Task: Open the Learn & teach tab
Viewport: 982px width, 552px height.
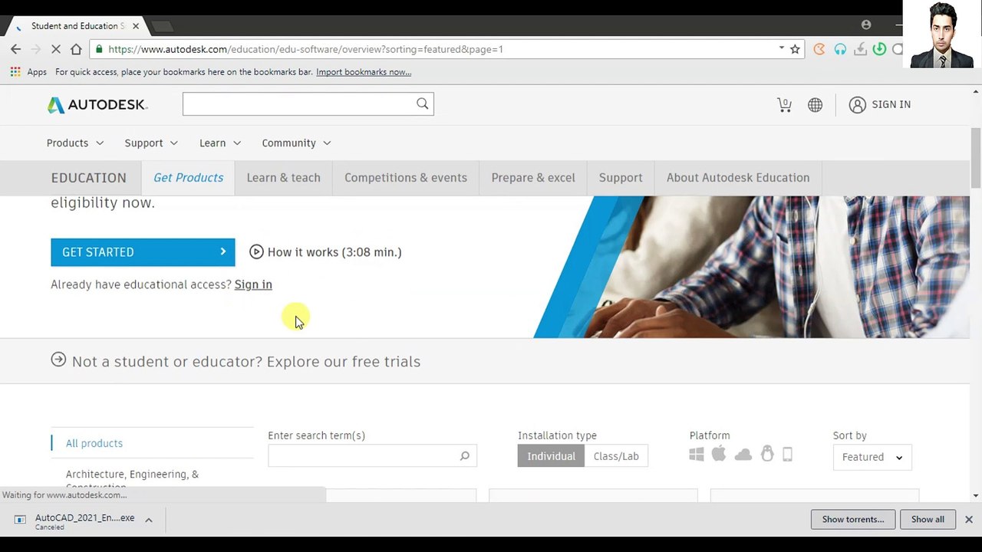Action: point(284,178)
